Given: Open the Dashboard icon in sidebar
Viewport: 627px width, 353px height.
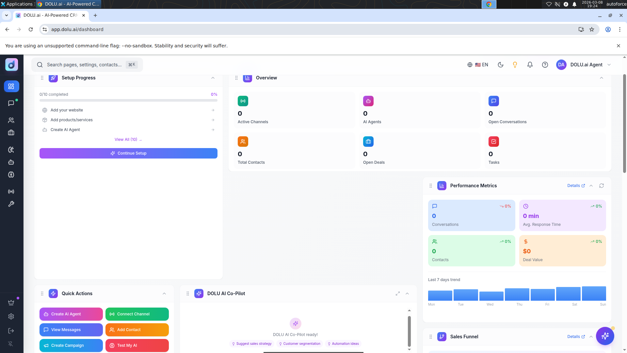Looking at the screenshot, I should click(x=11, y=86).
